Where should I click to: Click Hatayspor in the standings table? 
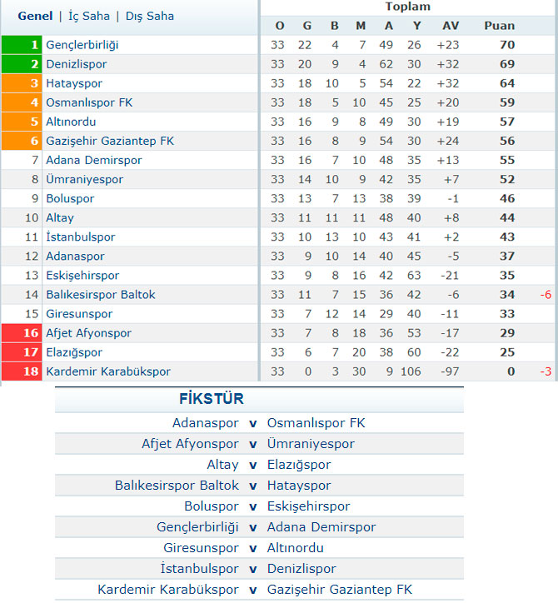74,83
